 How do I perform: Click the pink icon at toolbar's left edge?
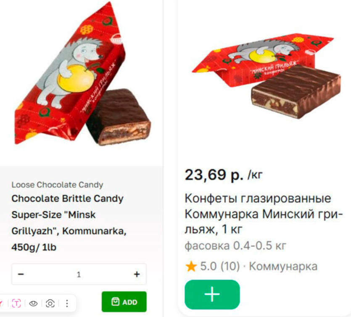(x=1, y=304)
